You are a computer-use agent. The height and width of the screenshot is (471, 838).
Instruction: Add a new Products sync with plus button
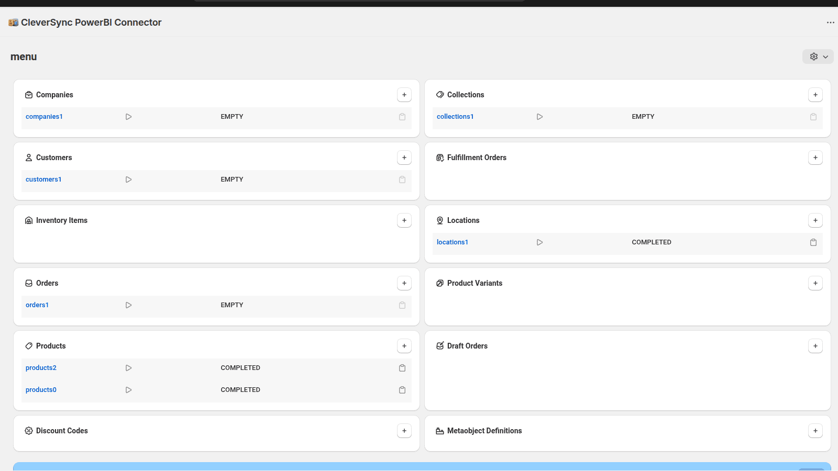(404, 346)
